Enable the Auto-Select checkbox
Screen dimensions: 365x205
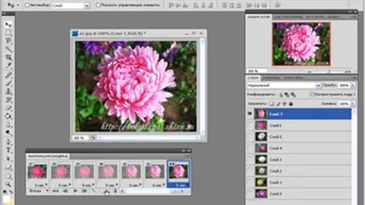27,5
